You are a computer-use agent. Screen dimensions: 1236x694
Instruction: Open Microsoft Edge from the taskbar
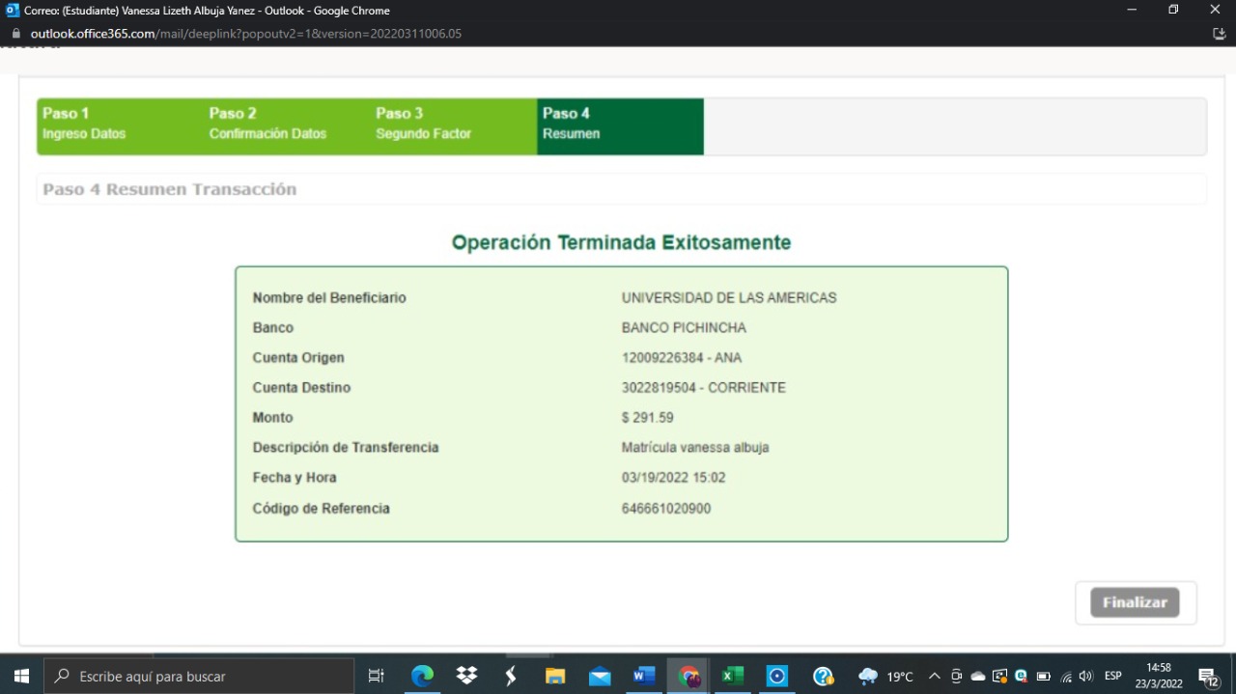422,677
